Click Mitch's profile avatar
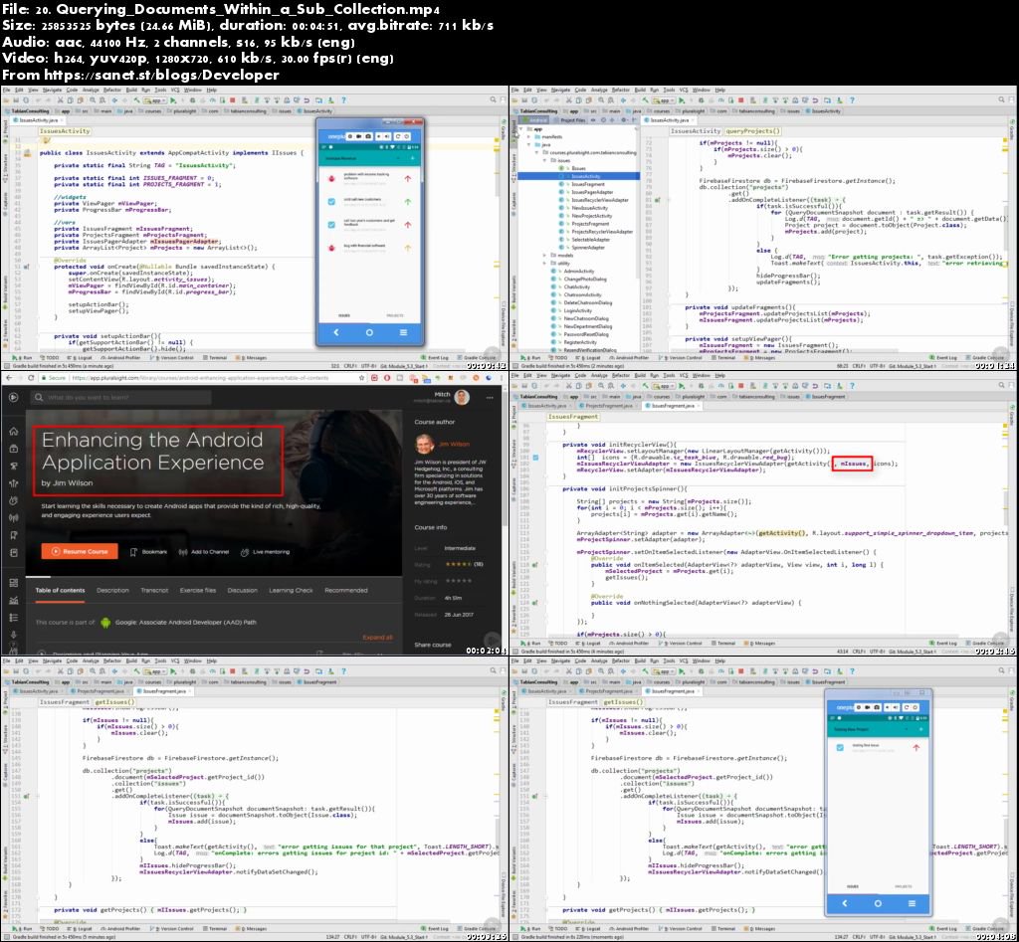The height and width of the screenshot is (942, 1019). coord(462,397)
